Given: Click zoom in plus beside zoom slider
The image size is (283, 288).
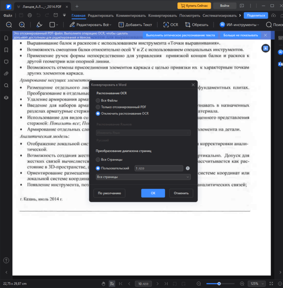Looking at the screenshot, I should pyautogui.click(x=242, y=284).
